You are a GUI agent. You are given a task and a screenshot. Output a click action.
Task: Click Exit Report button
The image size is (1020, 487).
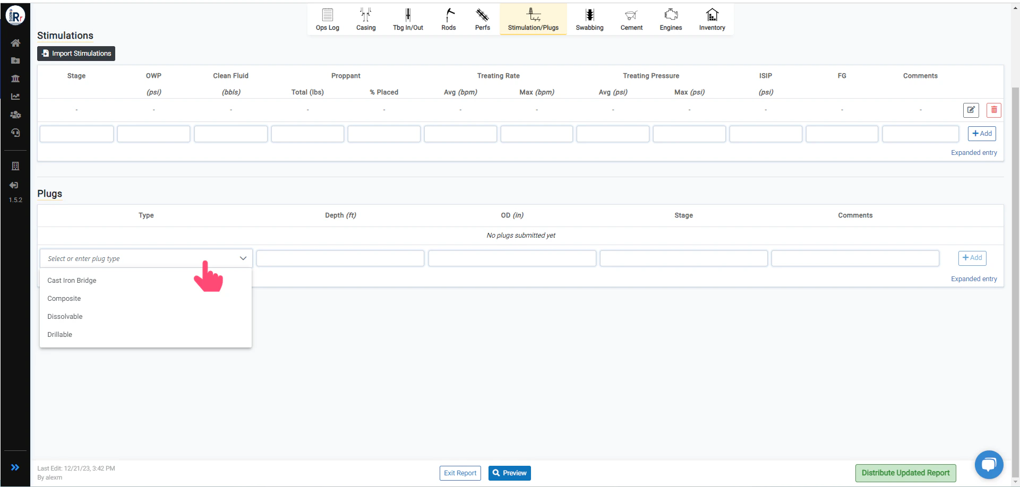460,473
